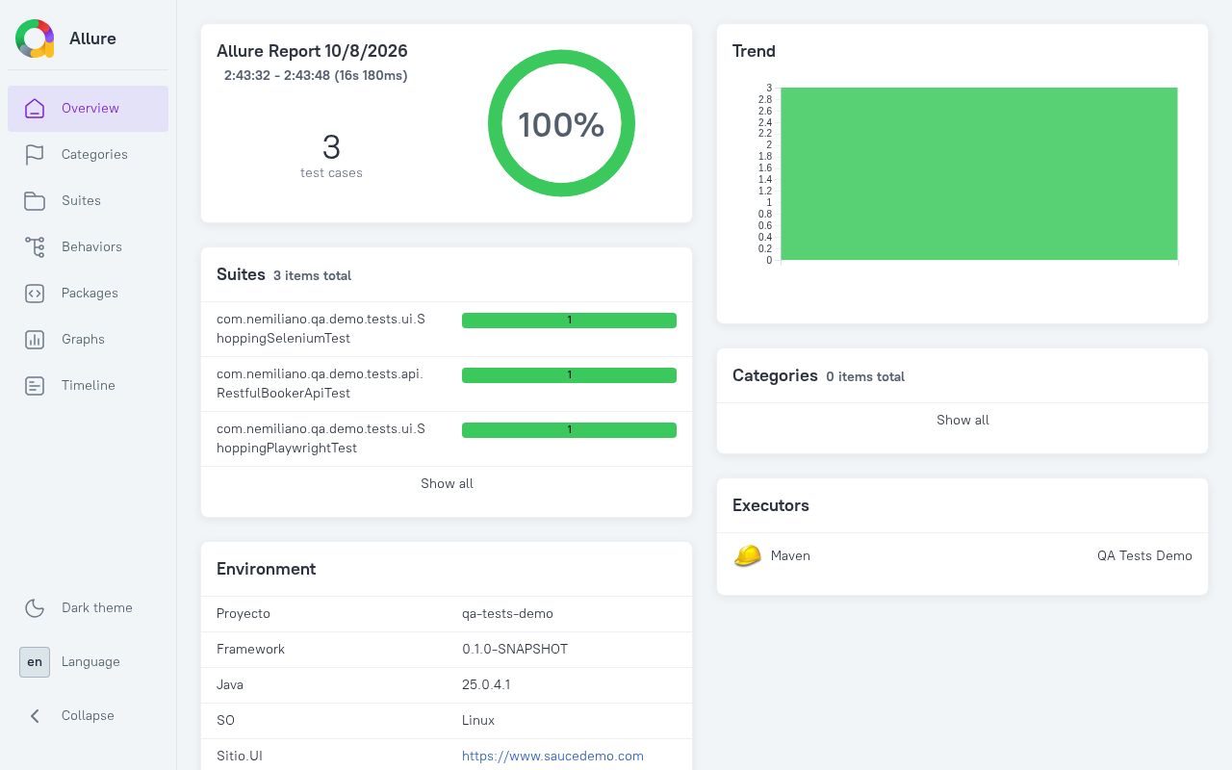Show all suites
Screen dimensions: 1232x770
coord(447,484)
